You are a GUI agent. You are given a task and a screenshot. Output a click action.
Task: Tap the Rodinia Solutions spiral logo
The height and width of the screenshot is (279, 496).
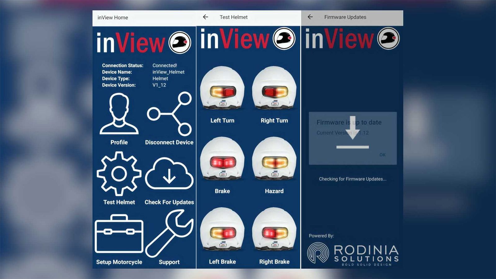(x=318, y=253)
